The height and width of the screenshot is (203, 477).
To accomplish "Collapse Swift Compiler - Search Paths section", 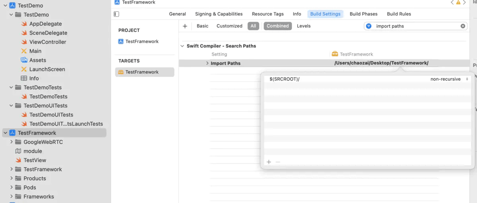I will coord(183,46).
